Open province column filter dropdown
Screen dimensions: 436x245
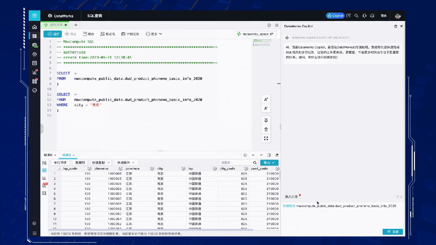152,169
